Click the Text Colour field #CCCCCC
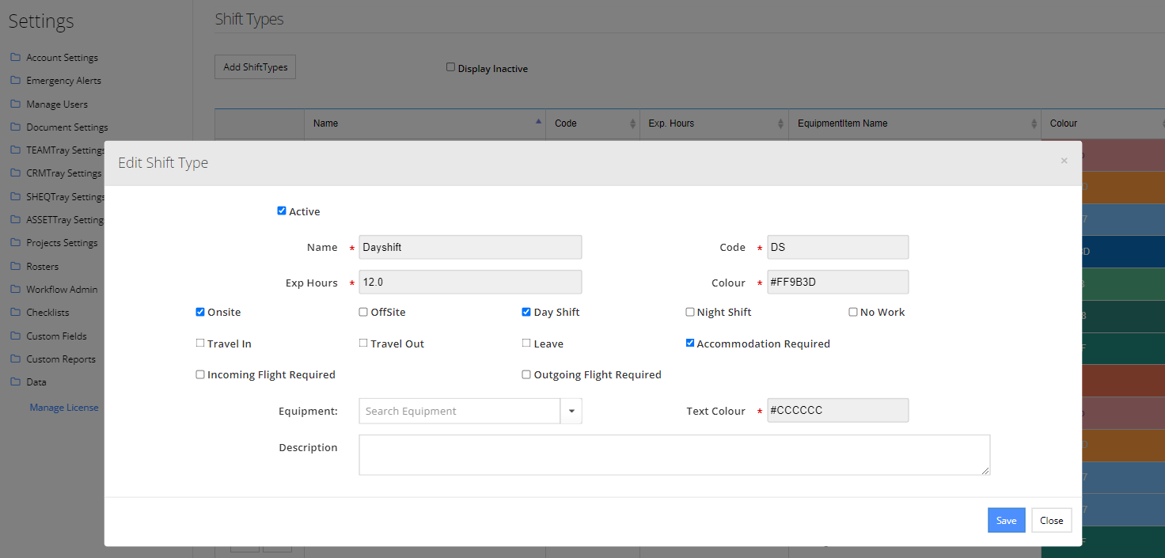 click(x=837, y=410)
